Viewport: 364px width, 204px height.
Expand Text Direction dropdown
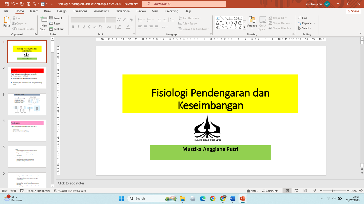pos(190,18)
